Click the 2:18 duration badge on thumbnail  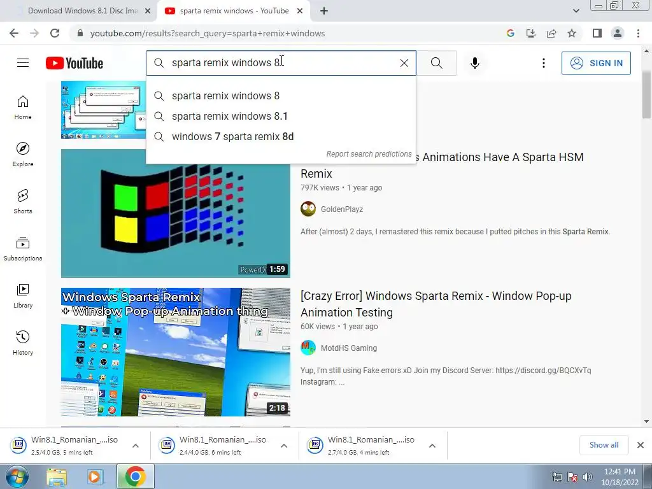point(277,408)
